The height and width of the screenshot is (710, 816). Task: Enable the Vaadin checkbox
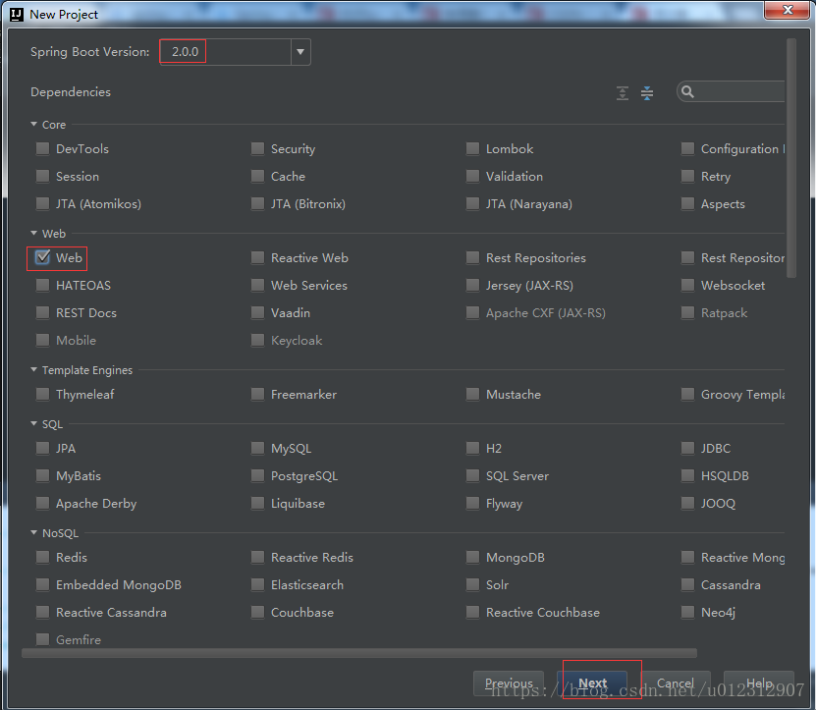click(x=257, y=313)
